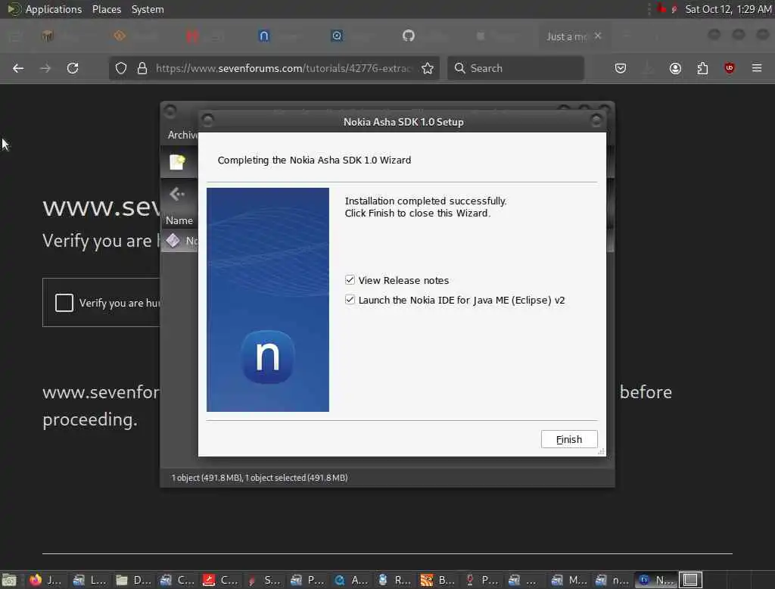The height and width of the screenshot is (589, 775).
Task: Click heading 'Completing the Nokia Asha SDK 1.0 Wizard'
Action: click(314, 160)
